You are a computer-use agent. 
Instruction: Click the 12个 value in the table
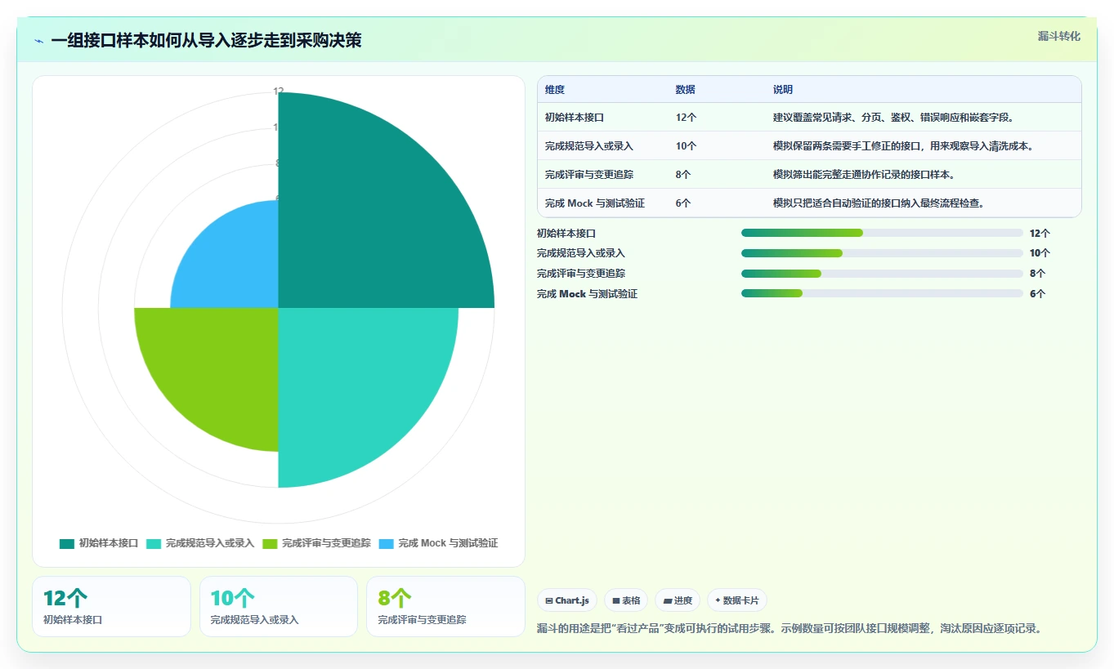687,118
